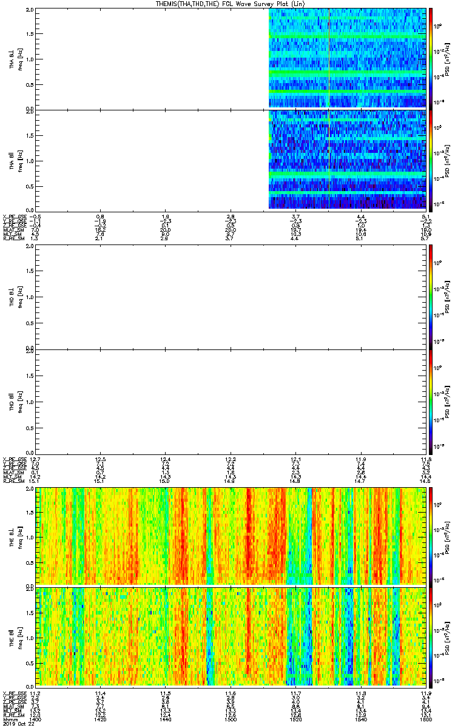This screenshot has height=728, width=455.
Task: Click X_RE_GSE value 11.2 under THE panels
Action: (35, 693)
